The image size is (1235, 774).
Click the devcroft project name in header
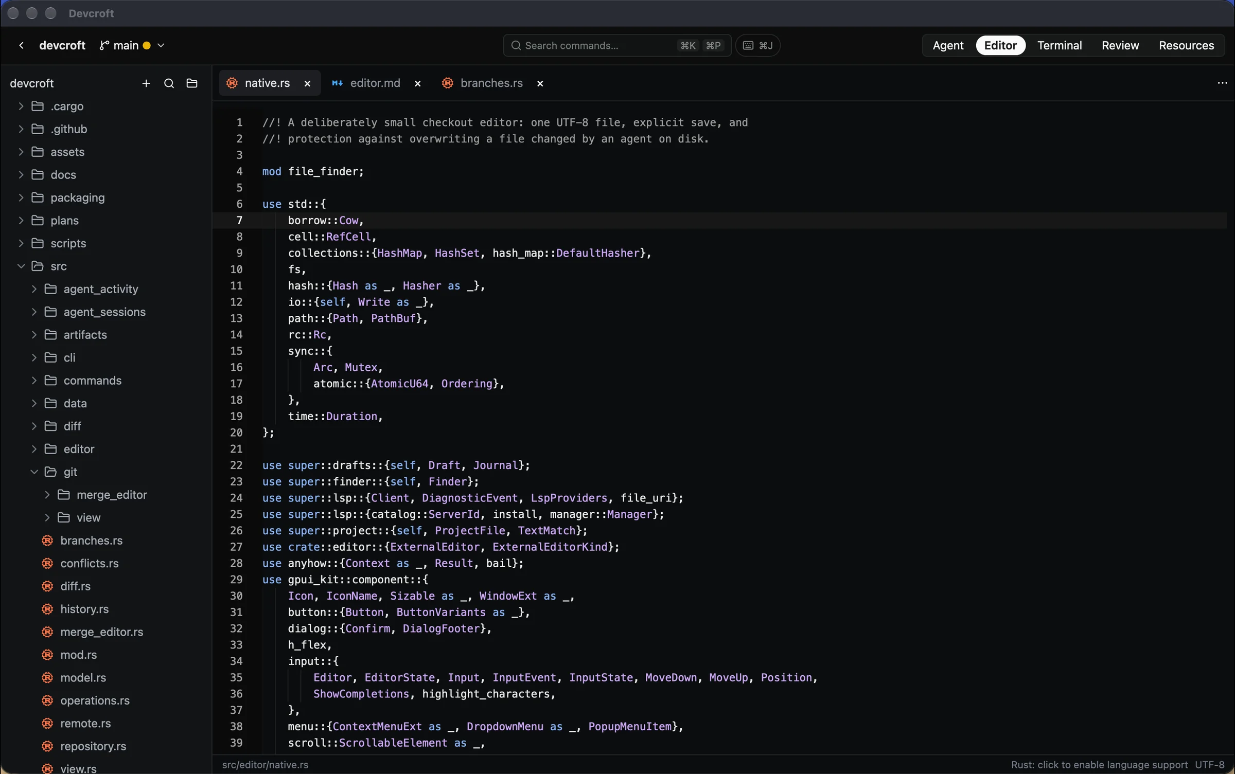62,45
